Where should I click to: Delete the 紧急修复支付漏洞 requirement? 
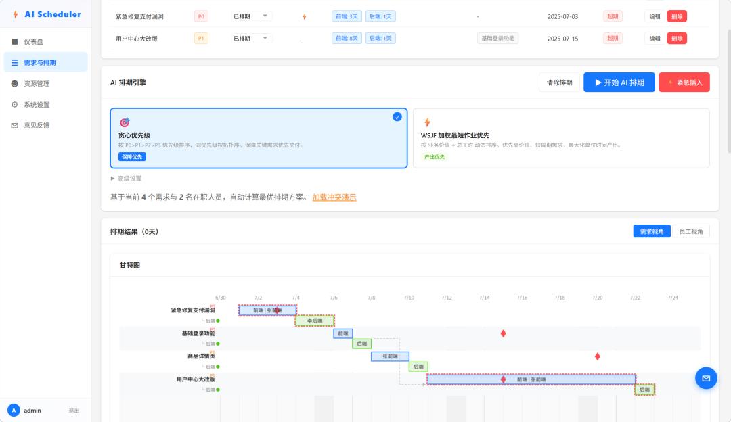tap(677, 16)
